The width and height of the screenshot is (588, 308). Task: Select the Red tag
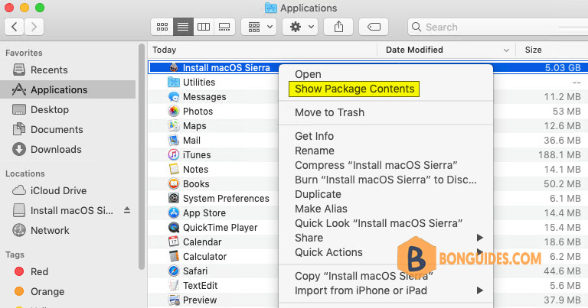pyautogui.click(x=31, y=272)
